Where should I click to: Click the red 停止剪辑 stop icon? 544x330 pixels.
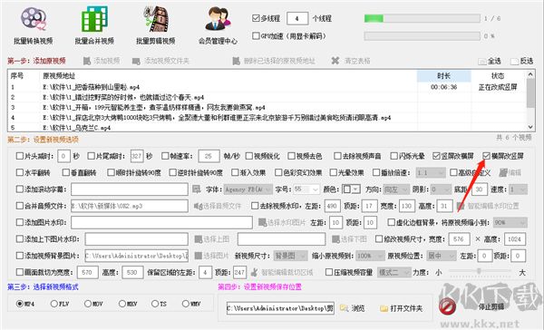point(447,306)
